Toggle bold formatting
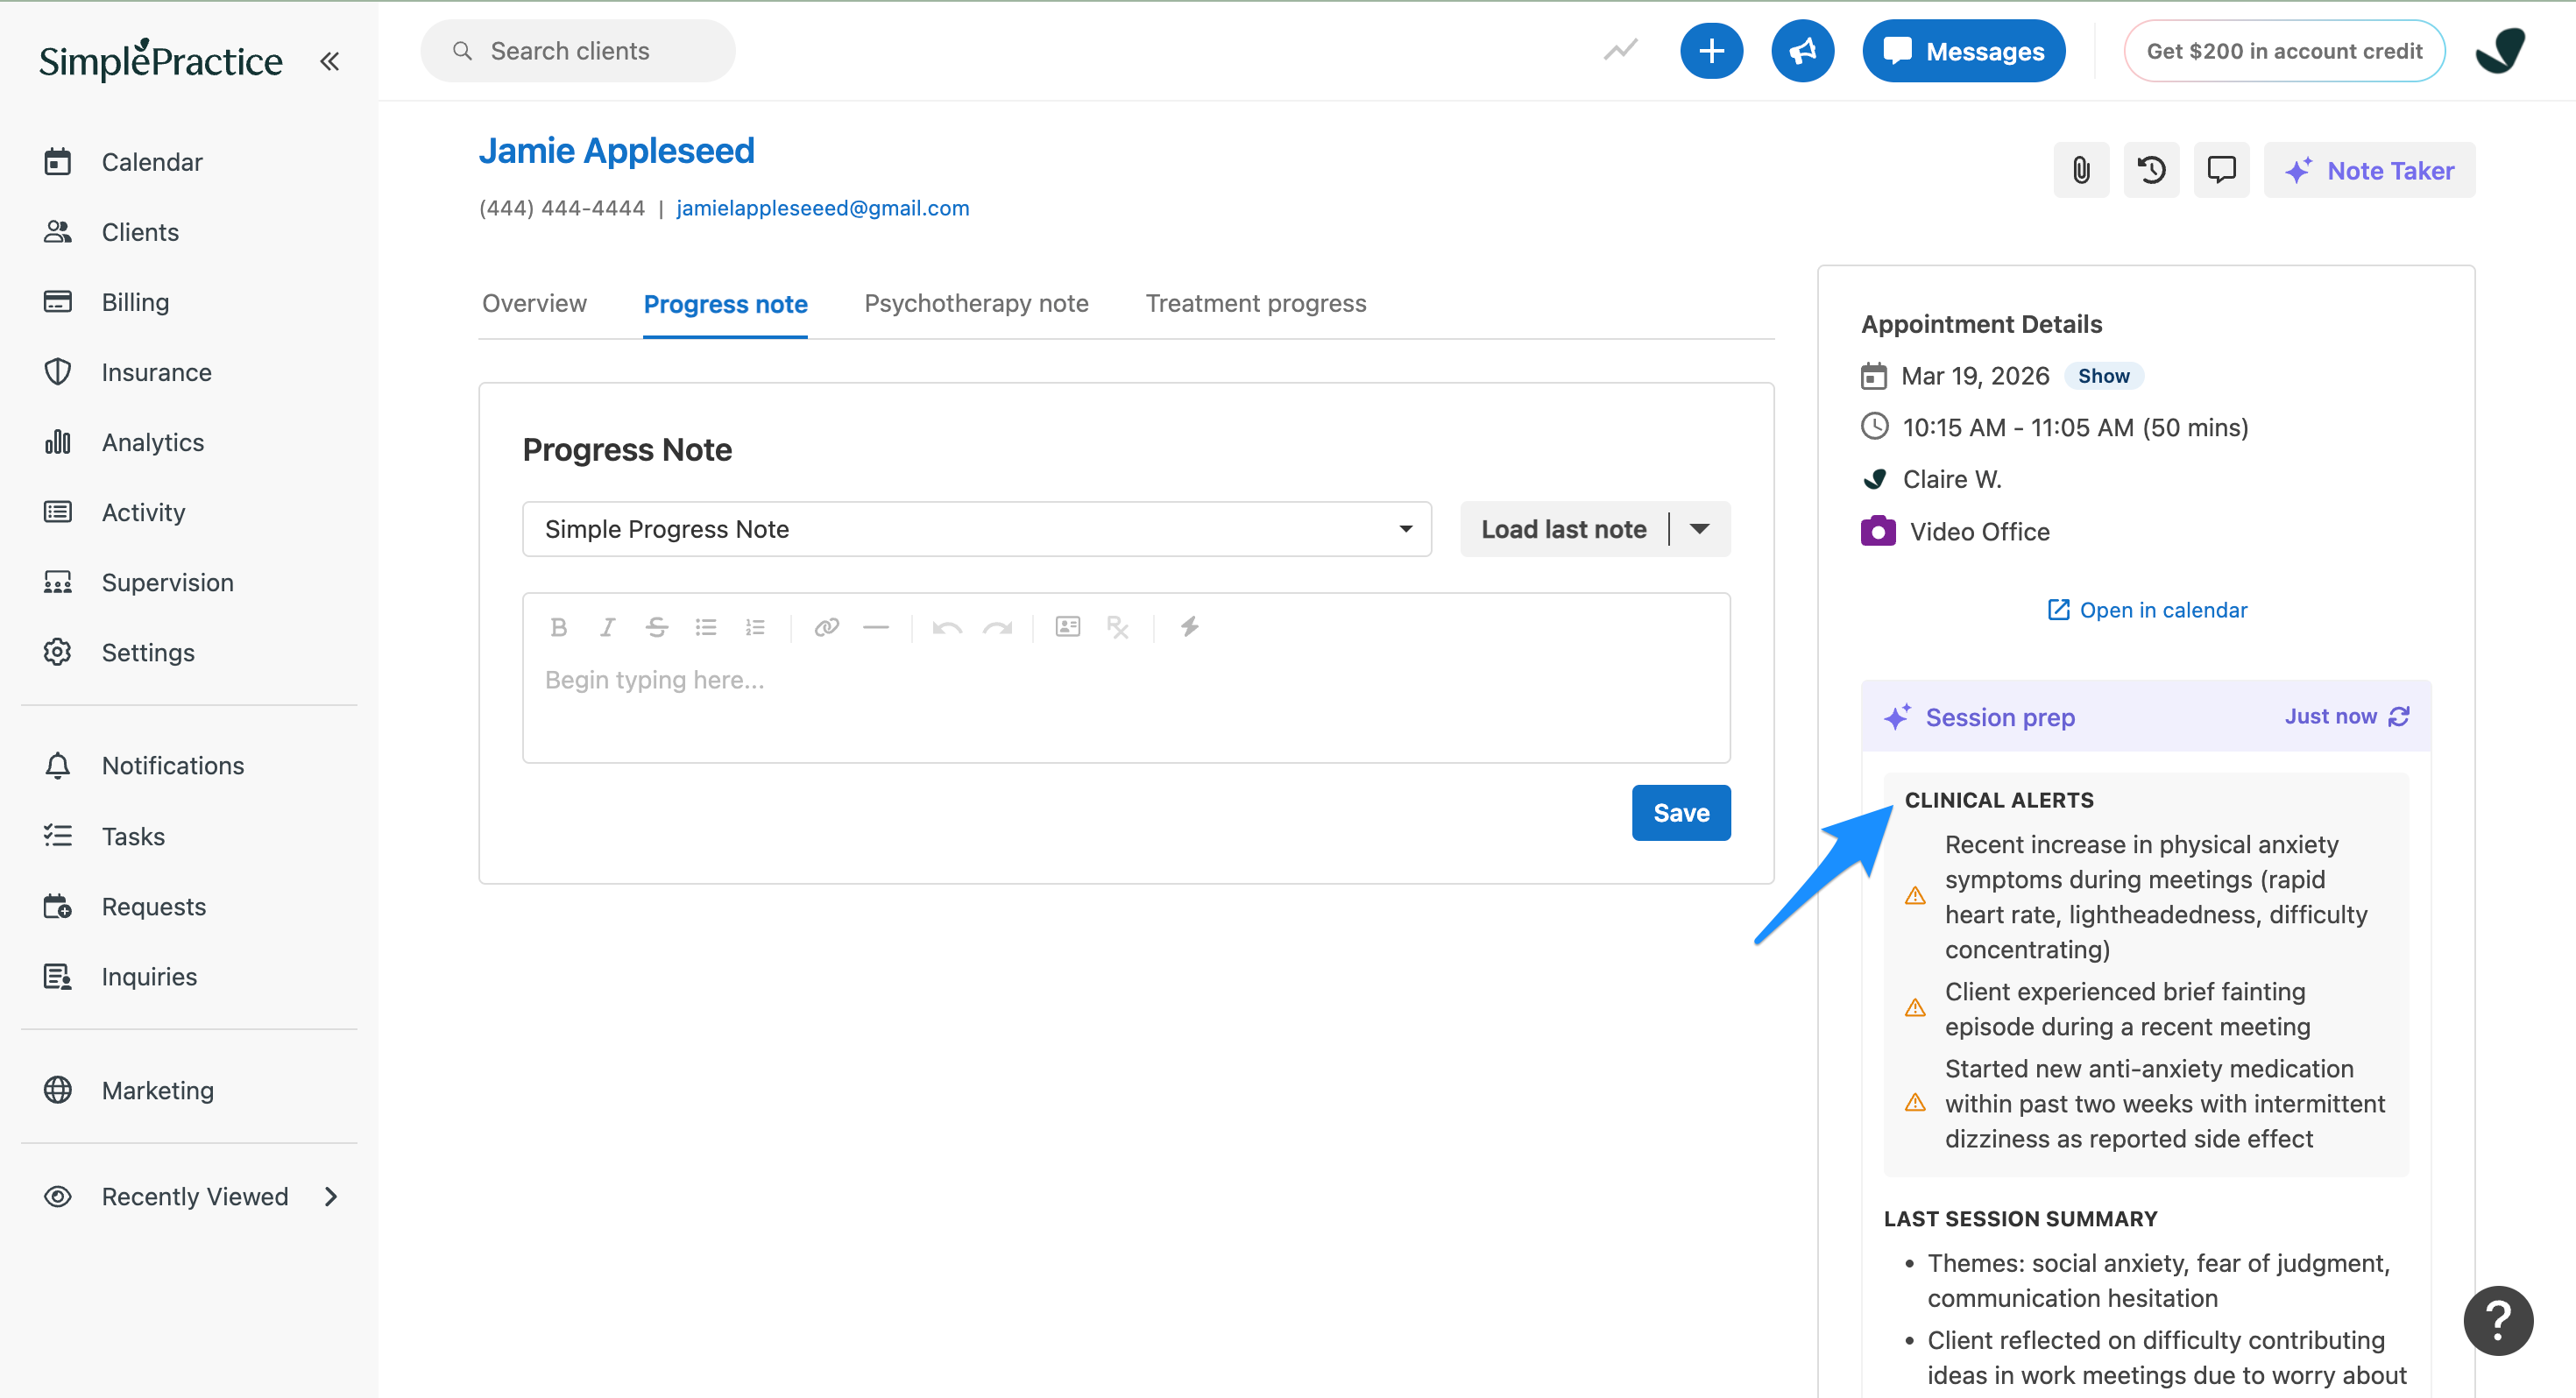The height and width of the screenshot is (1398, 2576). point(558,627)
